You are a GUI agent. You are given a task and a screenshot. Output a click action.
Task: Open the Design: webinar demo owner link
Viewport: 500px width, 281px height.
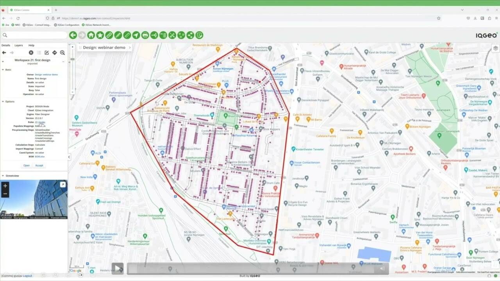(46, 75)
